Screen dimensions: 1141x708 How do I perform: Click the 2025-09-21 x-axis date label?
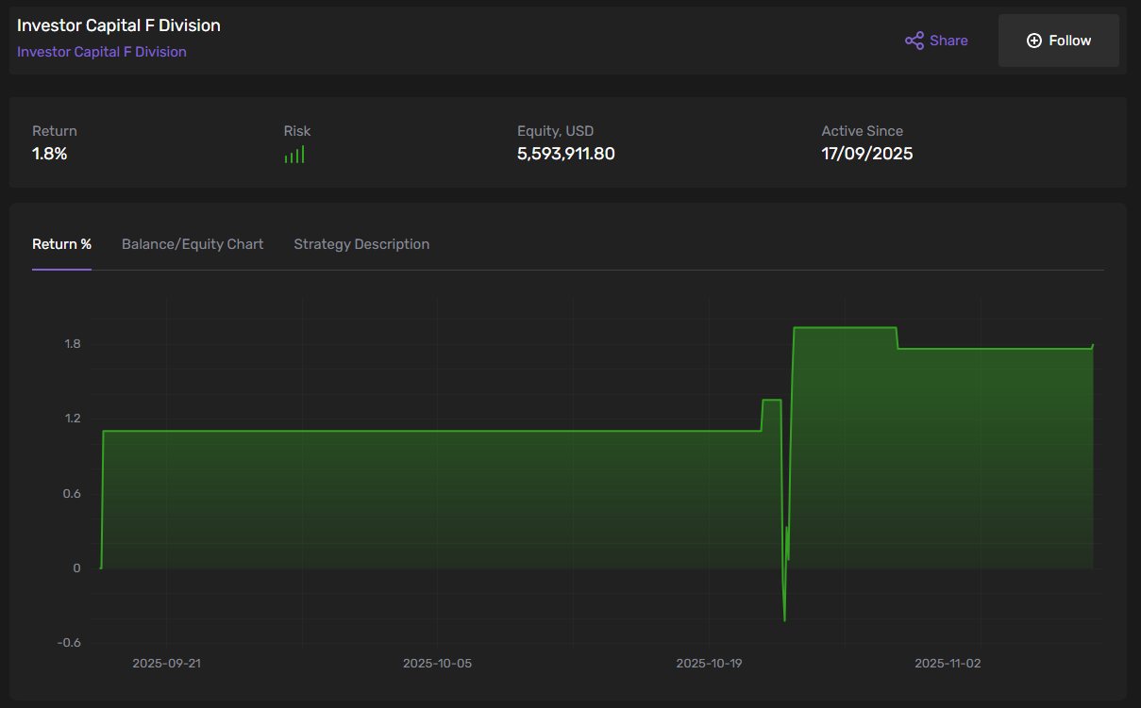pyautogui.click(x=166, y=664)
